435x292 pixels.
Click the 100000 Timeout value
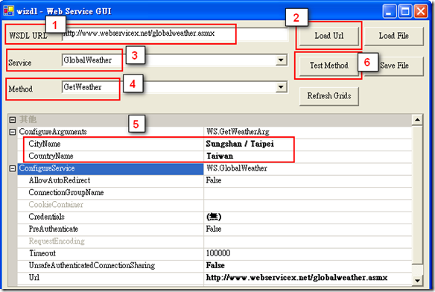[218, 253]
